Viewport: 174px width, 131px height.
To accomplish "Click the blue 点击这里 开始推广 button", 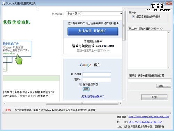I will (x=93, y=31).
